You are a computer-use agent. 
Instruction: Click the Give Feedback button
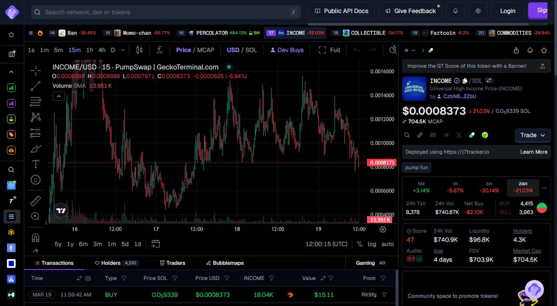coord(410,11)
